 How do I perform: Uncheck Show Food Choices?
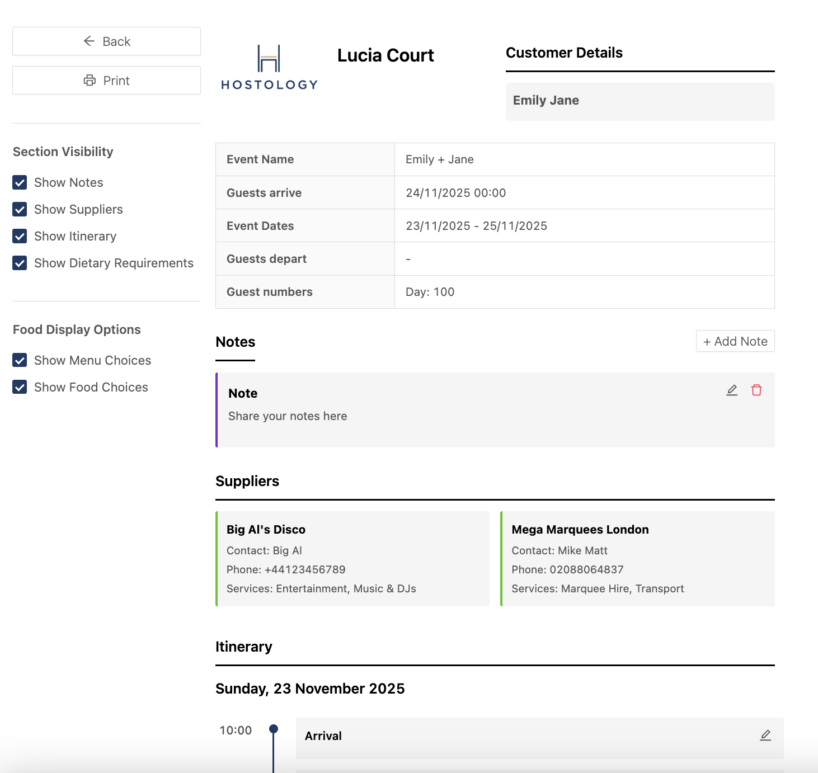pyautogui.click(x=20, y=387)
